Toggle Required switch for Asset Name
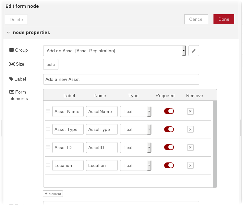The height and width of the screenshot is (205, 243). 169,111
